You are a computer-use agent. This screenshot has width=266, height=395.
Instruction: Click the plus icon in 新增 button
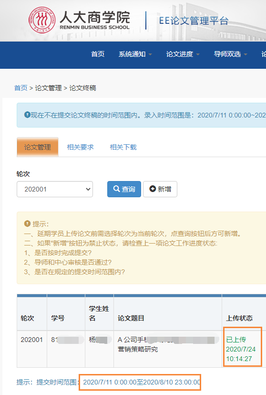(x=153, y=189)
